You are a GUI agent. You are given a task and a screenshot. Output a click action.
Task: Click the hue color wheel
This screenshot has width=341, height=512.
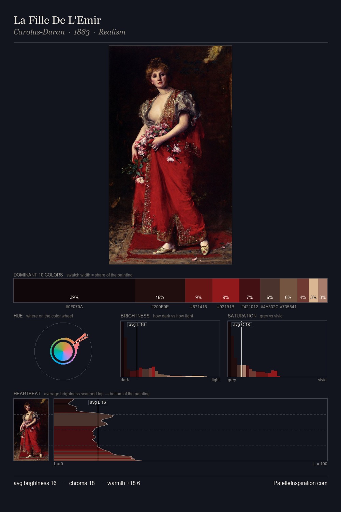pyautogui.click(x=63, y=351)
